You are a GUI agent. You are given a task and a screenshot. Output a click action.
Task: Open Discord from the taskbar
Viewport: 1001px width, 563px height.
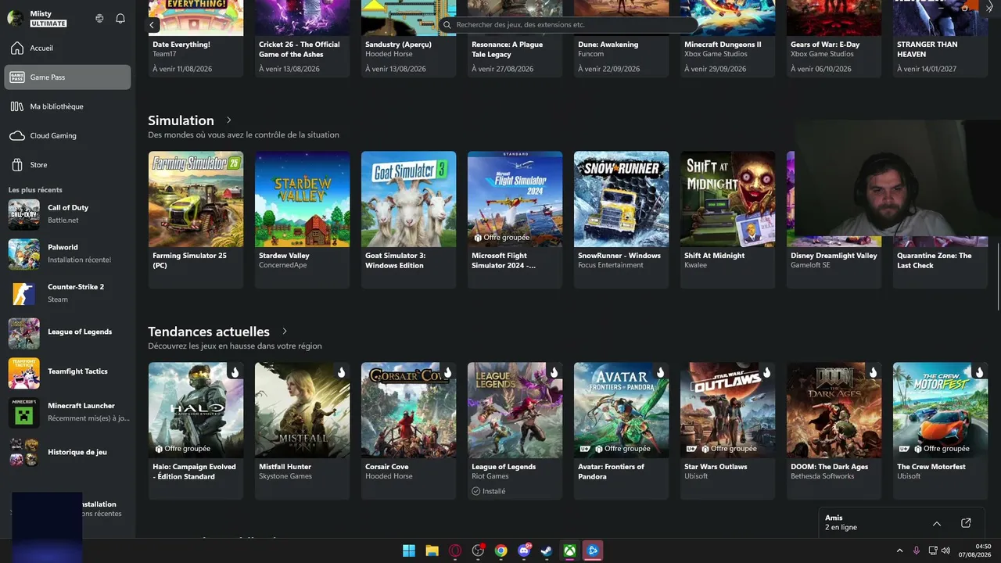click(x=524, y=550)
